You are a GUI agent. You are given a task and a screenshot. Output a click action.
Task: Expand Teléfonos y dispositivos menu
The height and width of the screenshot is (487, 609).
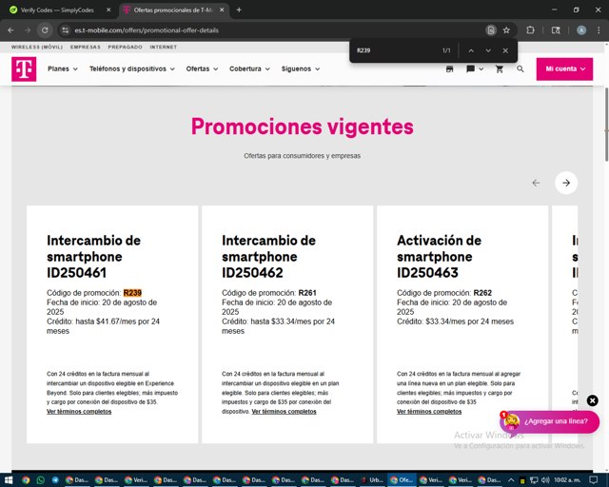132,68
